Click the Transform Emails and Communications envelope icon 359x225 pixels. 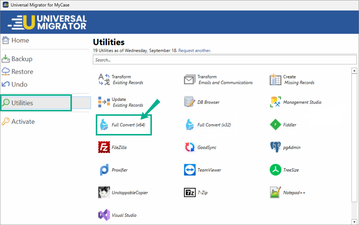pos(189,80)
